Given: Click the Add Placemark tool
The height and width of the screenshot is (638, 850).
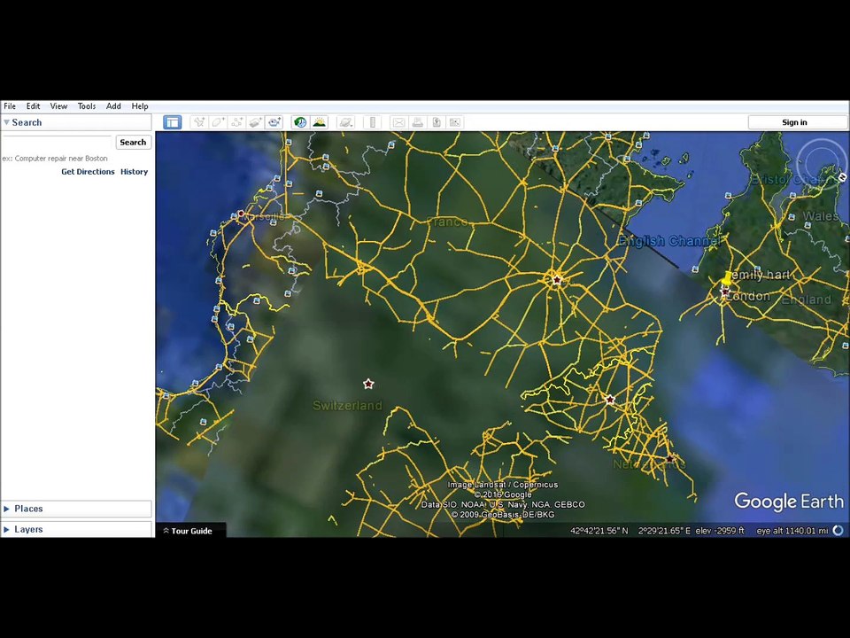Looking at the screenshot, I should click(199, 122).
